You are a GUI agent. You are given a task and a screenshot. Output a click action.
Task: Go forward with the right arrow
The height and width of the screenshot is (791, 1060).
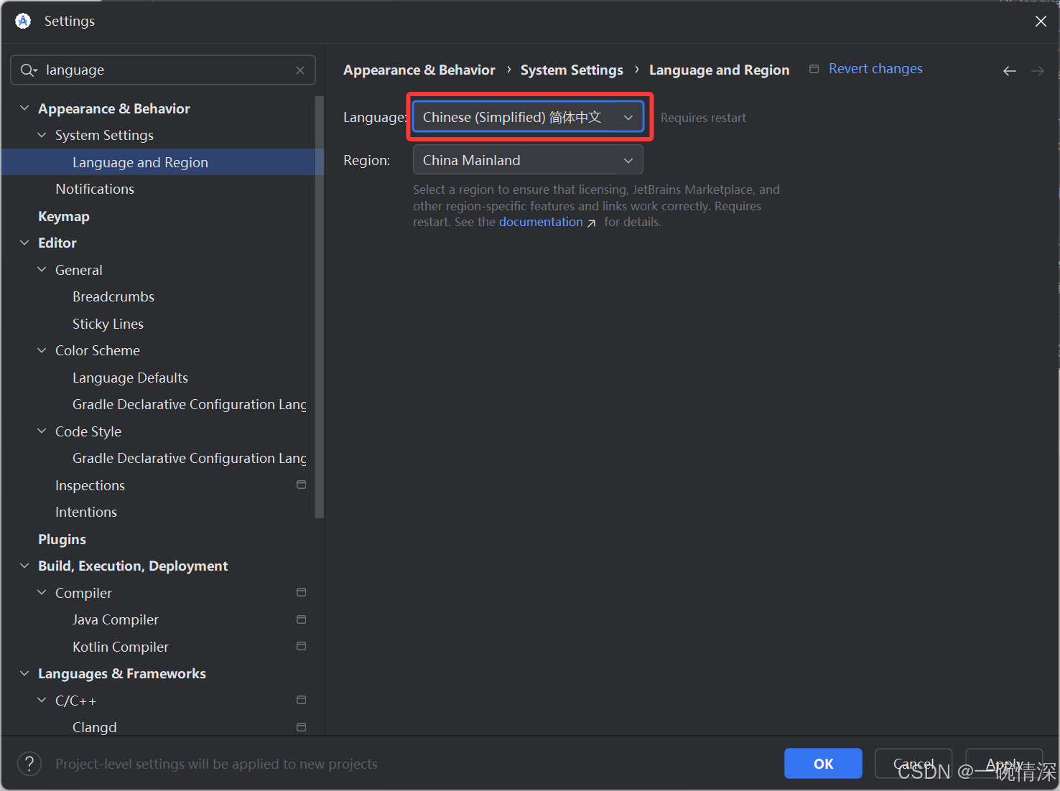point(1037,71)
